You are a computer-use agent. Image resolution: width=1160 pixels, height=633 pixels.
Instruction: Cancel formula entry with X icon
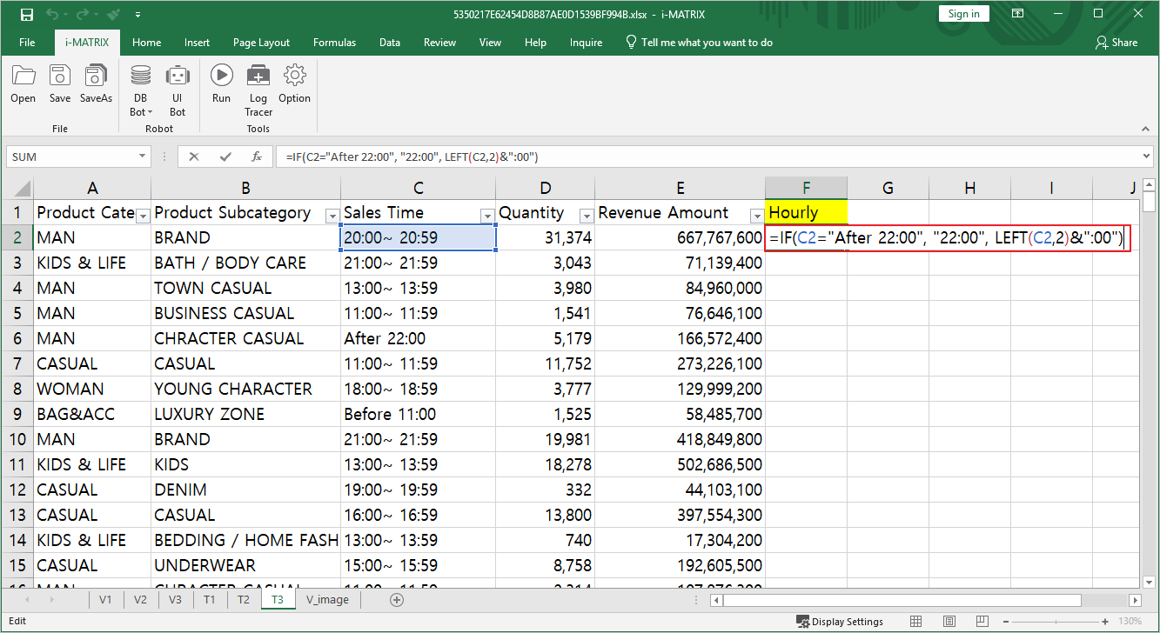point(194,157)
